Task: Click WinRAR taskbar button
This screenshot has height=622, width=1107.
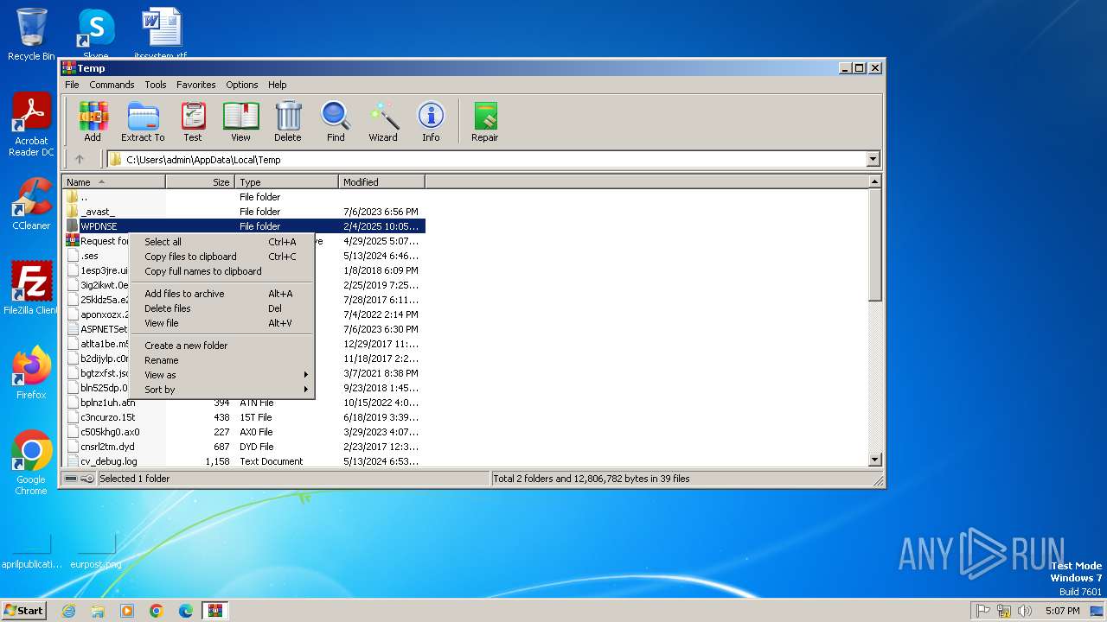Action: coord(214,611)
